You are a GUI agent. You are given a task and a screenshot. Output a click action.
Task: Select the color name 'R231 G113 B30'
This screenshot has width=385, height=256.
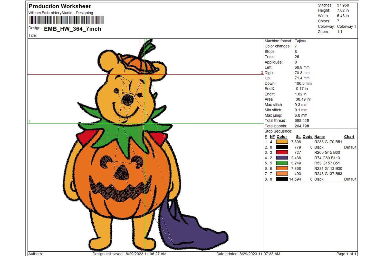pos(328,169)
